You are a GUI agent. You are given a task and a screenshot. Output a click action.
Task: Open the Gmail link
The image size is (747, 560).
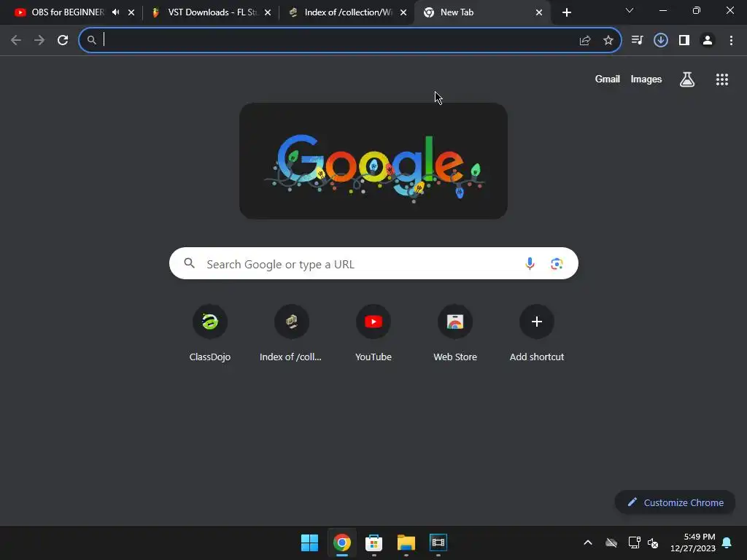pos(608,79)
